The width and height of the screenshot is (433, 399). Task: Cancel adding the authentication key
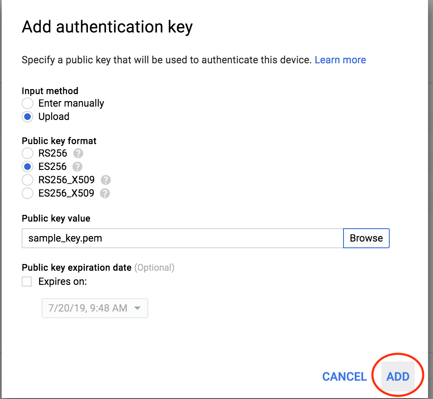tap(344, 377)
